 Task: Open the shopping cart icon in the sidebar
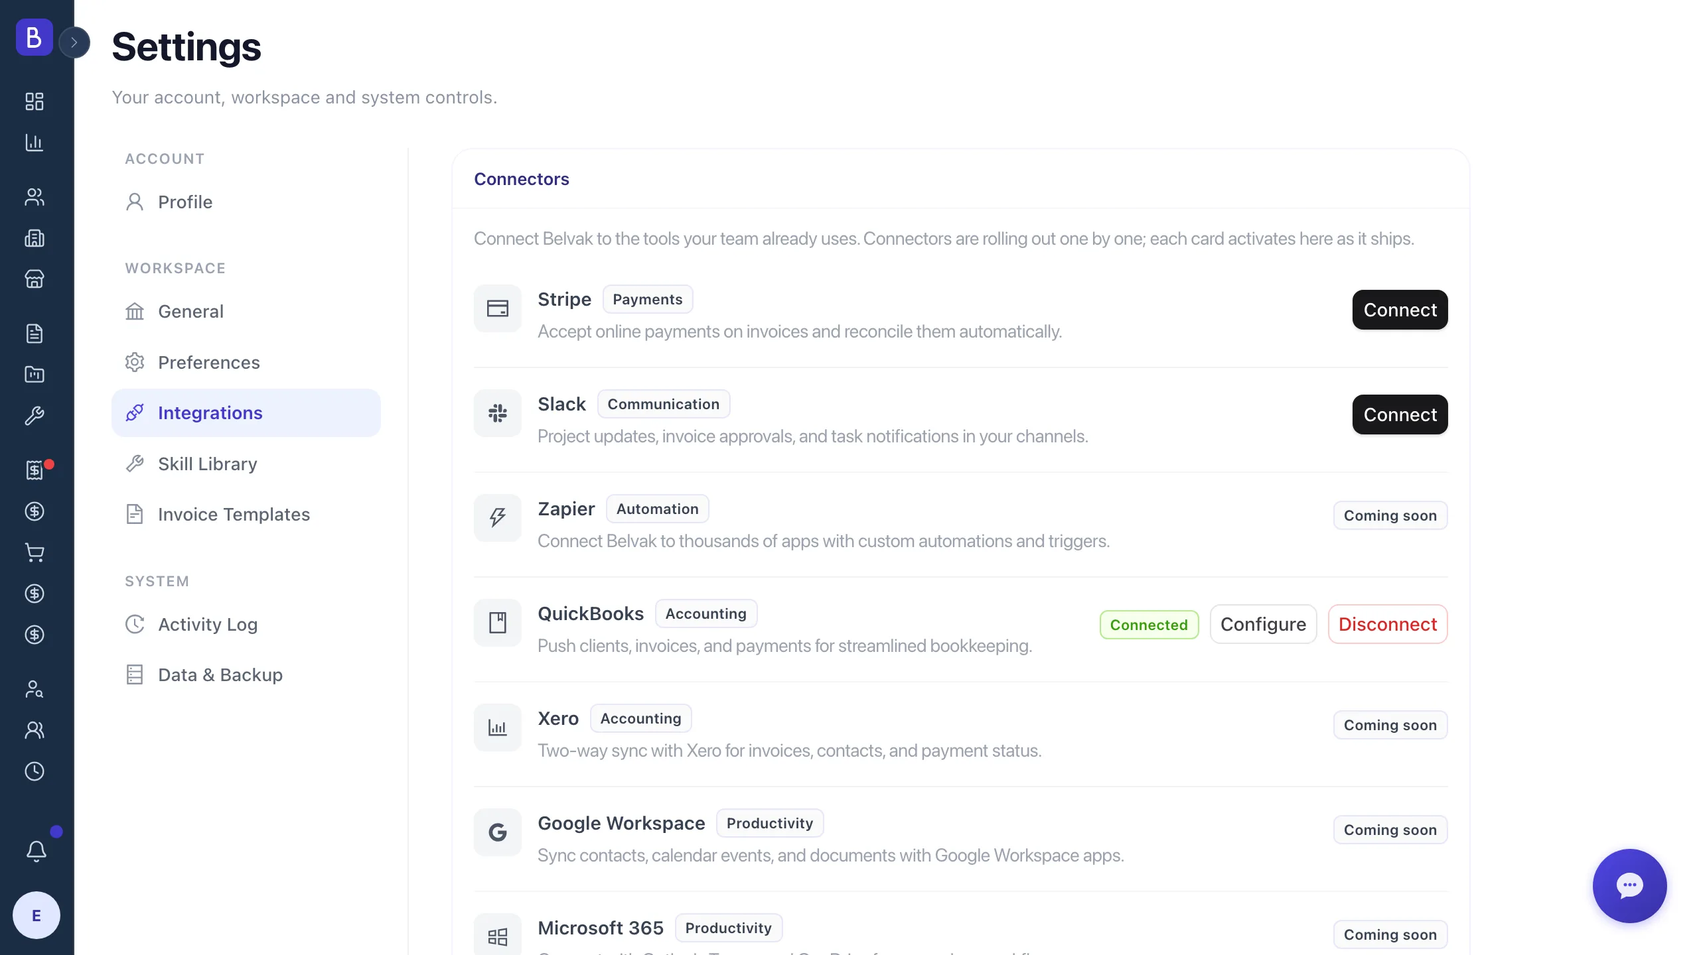click(35, 552)
